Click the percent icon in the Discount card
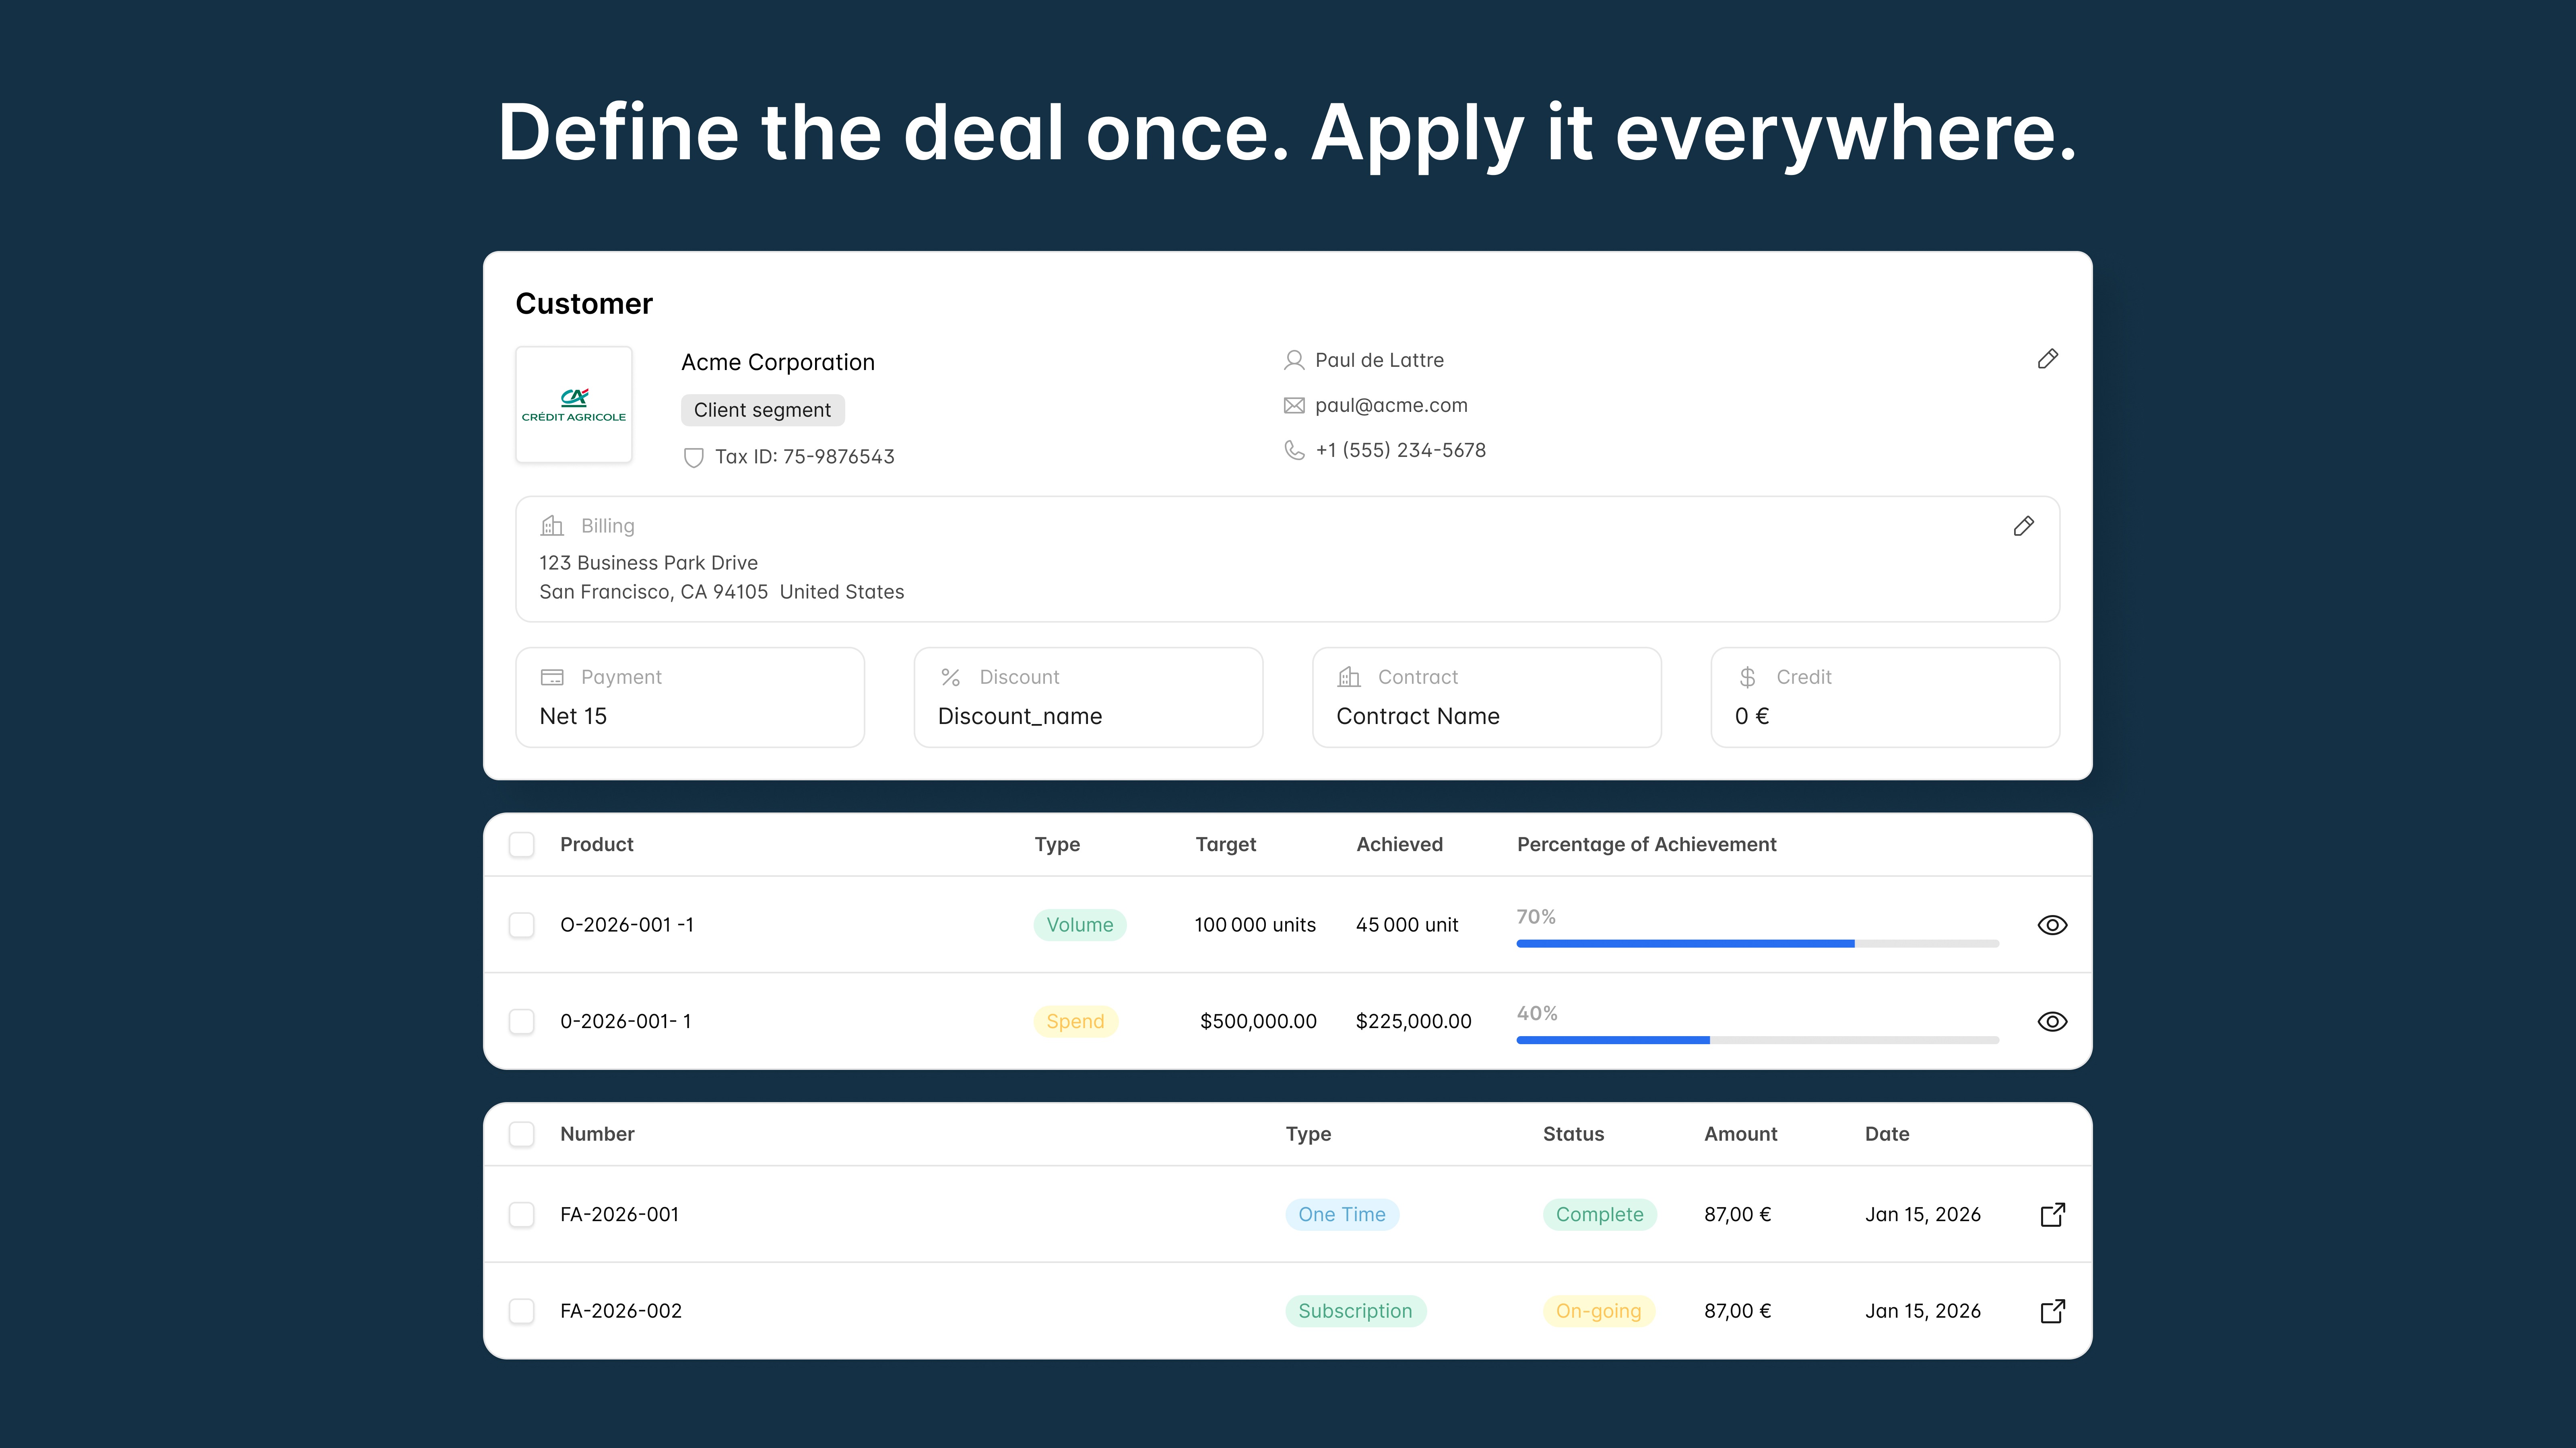 [950, 677]
